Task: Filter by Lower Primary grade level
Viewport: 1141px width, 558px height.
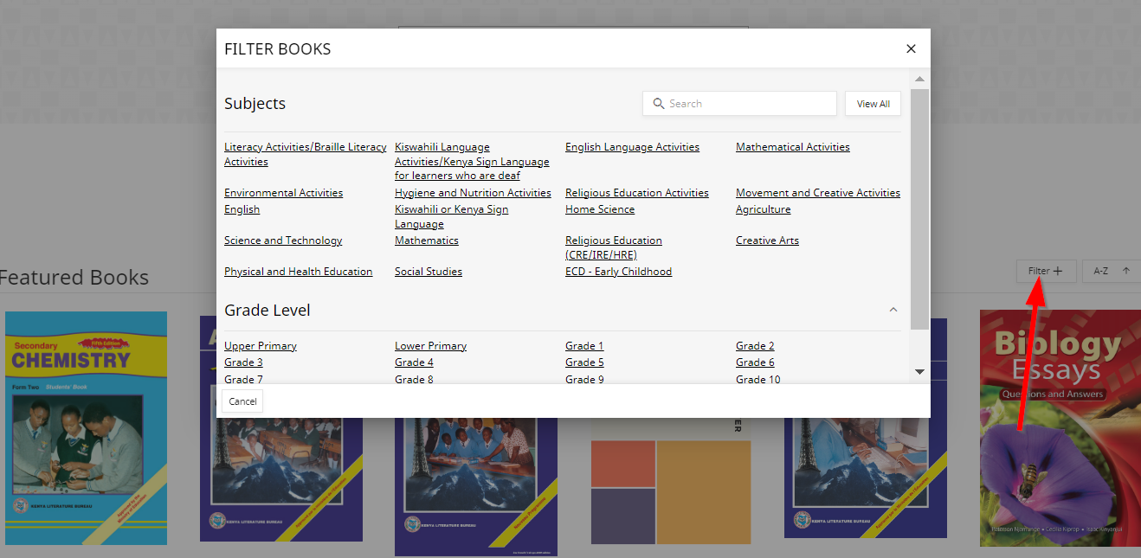Action: pyautogui.click(x=430, y=346)
